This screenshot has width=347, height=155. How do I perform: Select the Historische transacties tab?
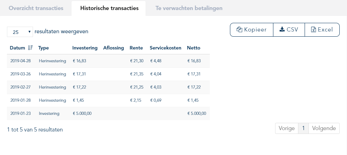(109, 8)
